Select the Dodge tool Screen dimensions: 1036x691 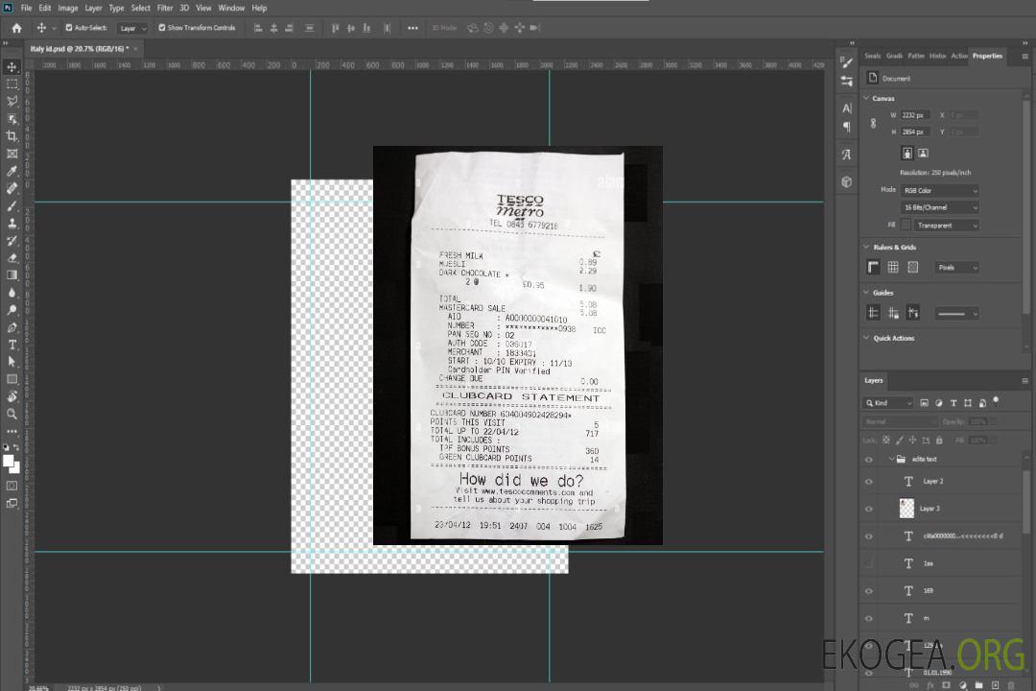(x=12, y=309)
